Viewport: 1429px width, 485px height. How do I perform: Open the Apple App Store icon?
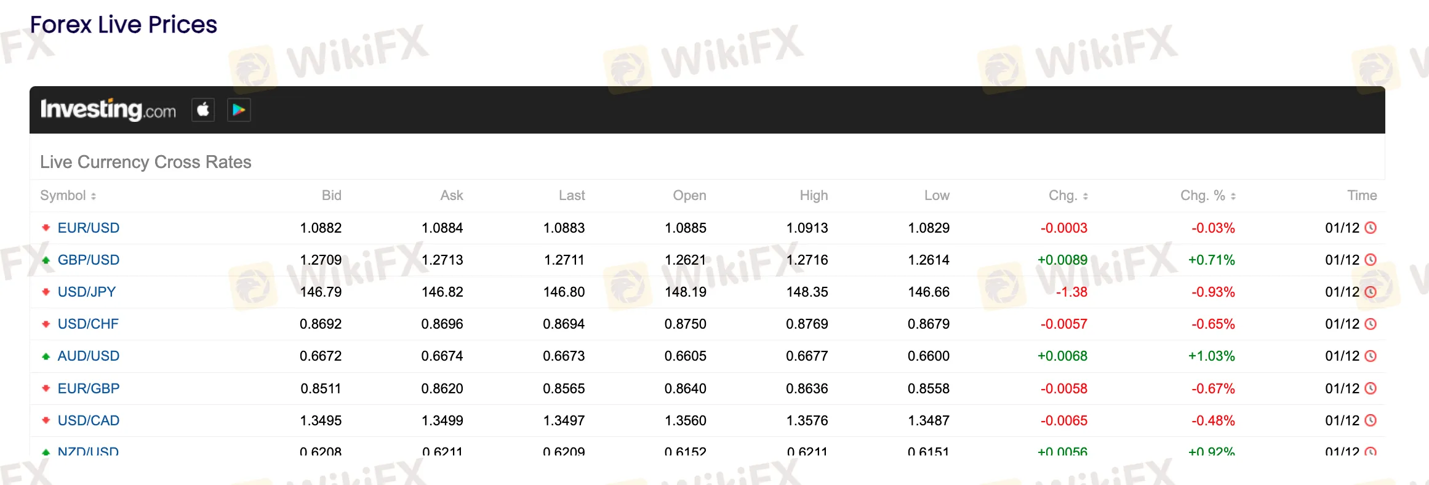tap(203, 110)
